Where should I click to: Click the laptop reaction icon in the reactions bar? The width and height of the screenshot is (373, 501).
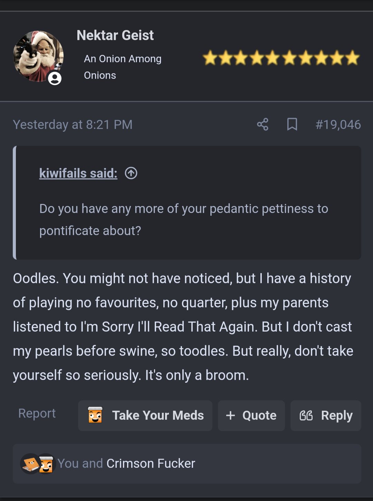pyautogui.click(x=30, y=464)
